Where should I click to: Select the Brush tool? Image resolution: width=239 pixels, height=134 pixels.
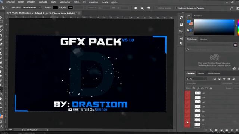(x=1, y=49)
